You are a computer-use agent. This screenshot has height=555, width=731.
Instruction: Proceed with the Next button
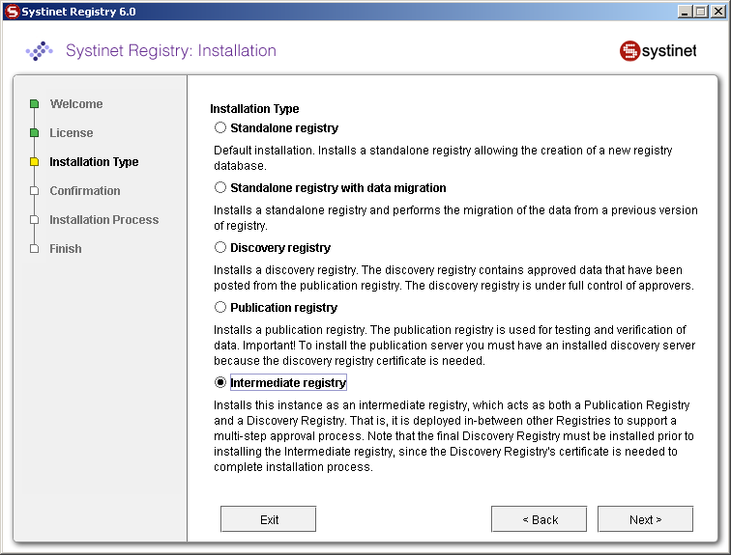click(x=645, y=519)
